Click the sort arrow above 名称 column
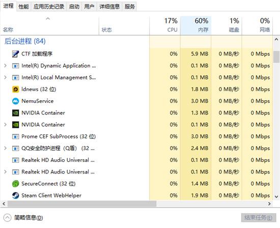The height and width of the screenshot is (228, 280). [48, 18]
